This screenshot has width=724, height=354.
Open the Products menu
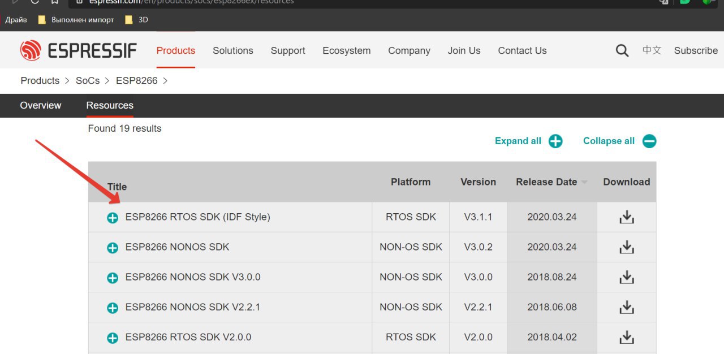coord(176,50)
